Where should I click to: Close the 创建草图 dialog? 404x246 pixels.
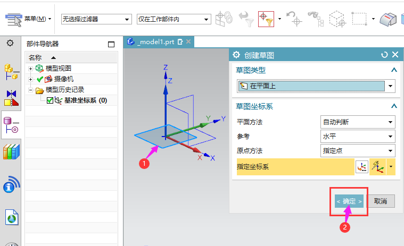[x=395, y=55]
